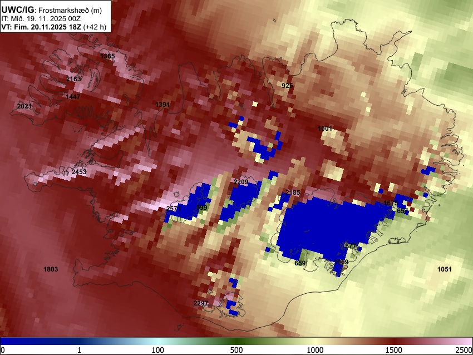Click the map value 677
Image resolution: width=473 pixels, height=355 pixels.
351,246
